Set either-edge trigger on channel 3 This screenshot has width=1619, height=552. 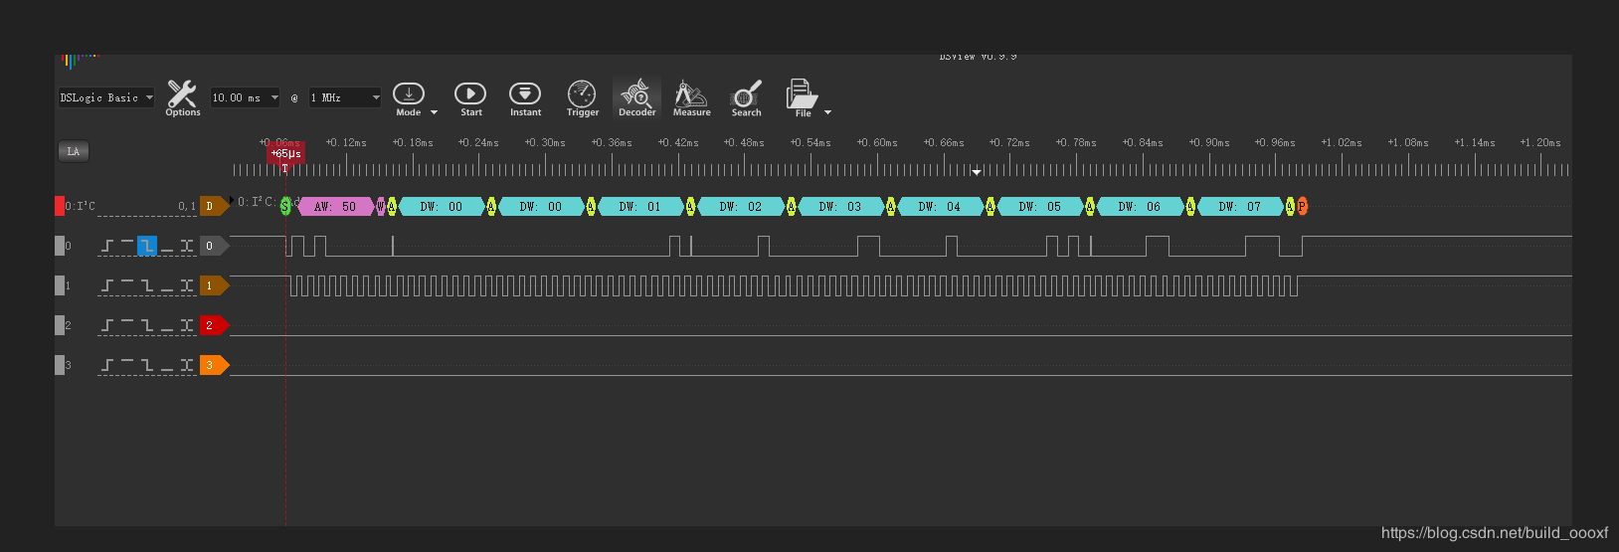point(187,365)
